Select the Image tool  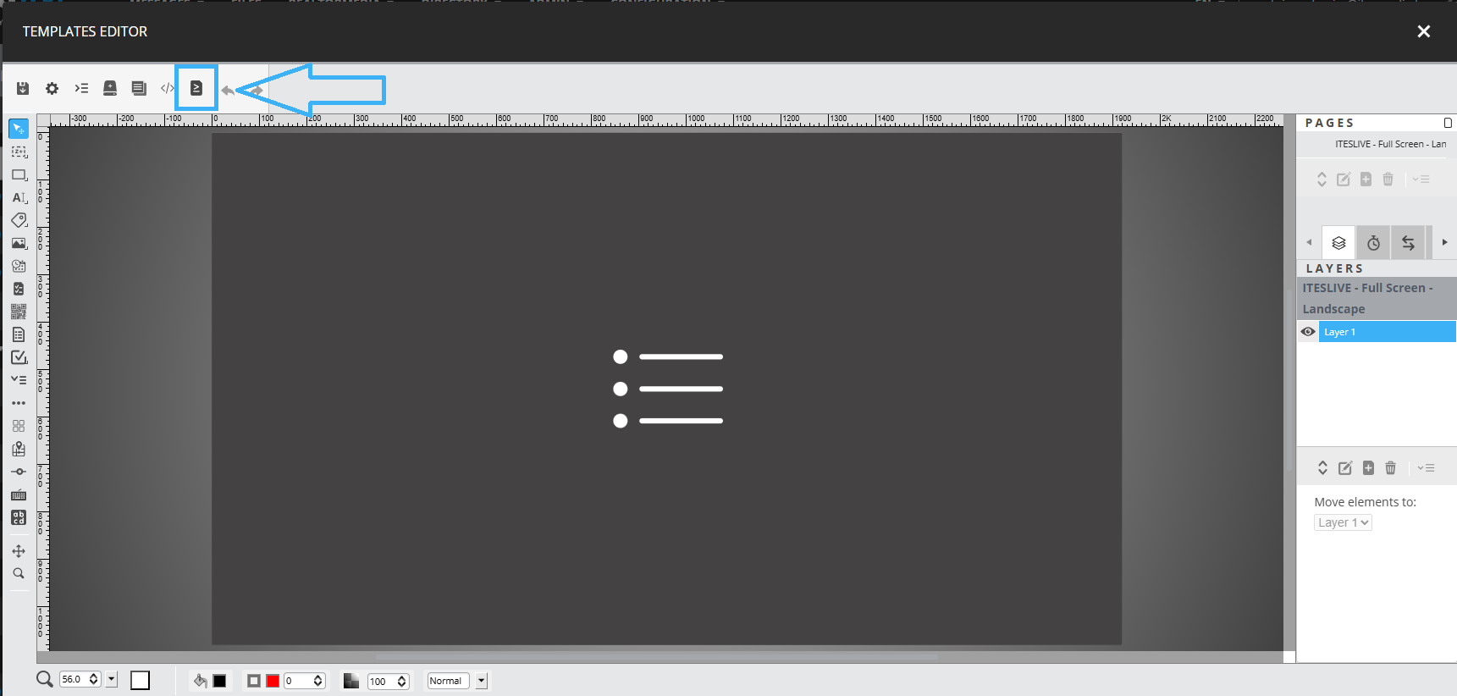point(19,243)
